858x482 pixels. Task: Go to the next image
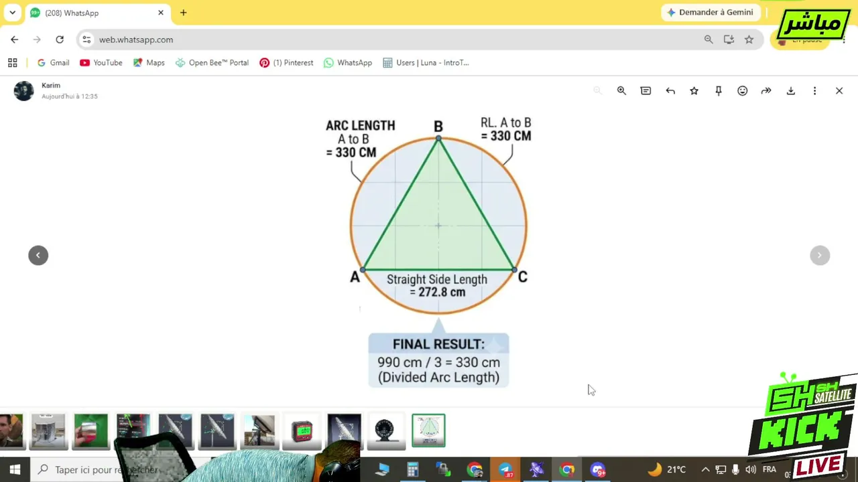(820, 255)
